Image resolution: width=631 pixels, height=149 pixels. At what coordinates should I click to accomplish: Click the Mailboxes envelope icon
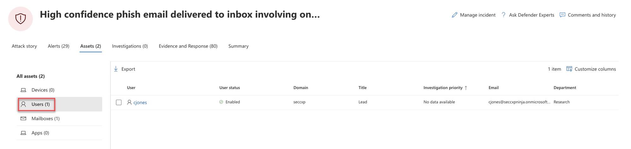click(23, 119)
